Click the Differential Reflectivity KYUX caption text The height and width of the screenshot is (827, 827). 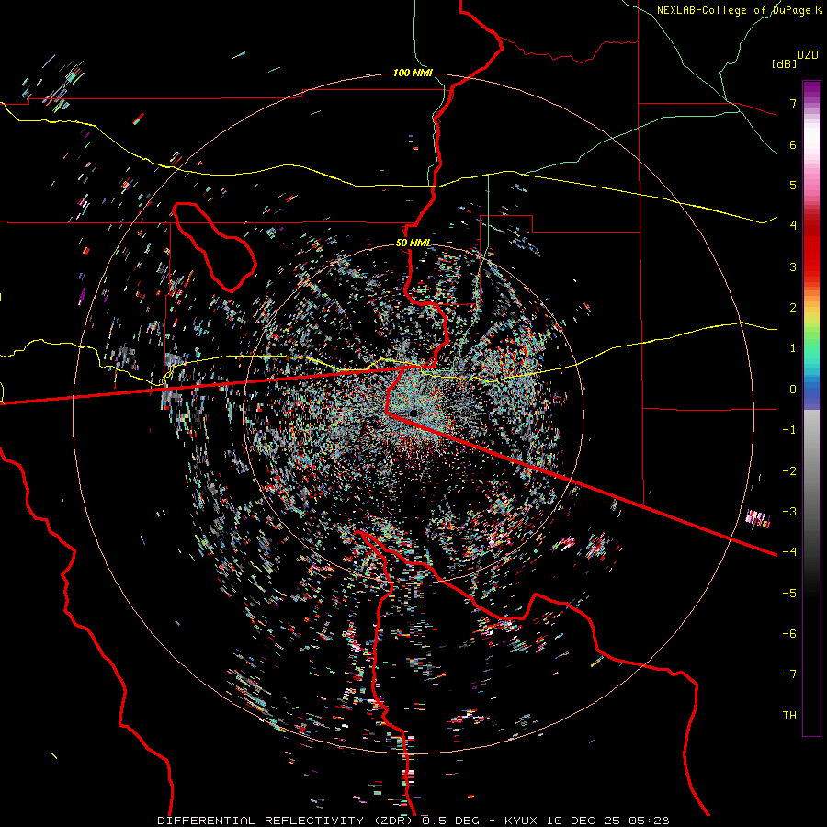click(413, 821)
